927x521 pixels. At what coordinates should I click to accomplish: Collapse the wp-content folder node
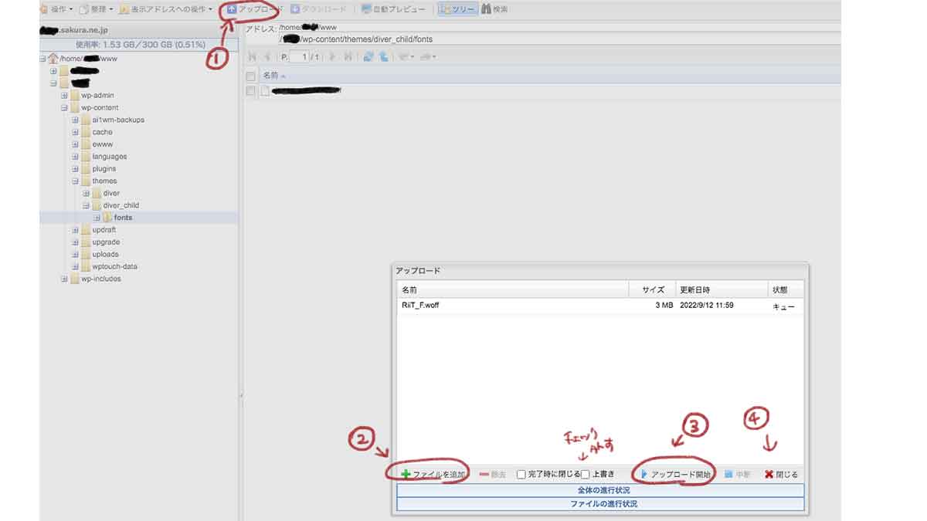pos(64,107)
